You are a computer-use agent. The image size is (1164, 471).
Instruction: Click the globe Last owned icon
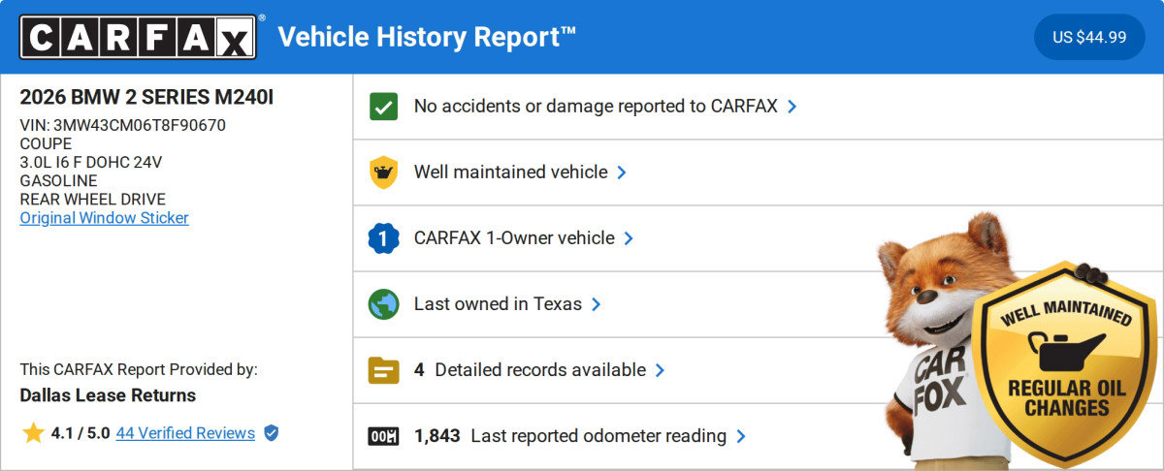click(384, 304)
